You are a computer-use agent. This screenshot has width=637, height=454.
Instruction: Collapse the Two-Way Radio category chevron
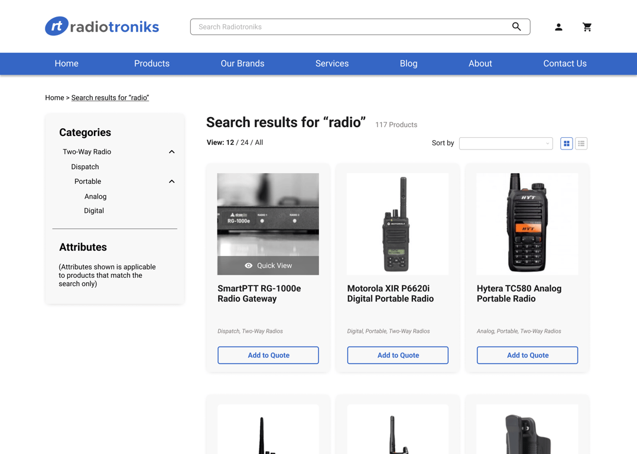(172, 151)
